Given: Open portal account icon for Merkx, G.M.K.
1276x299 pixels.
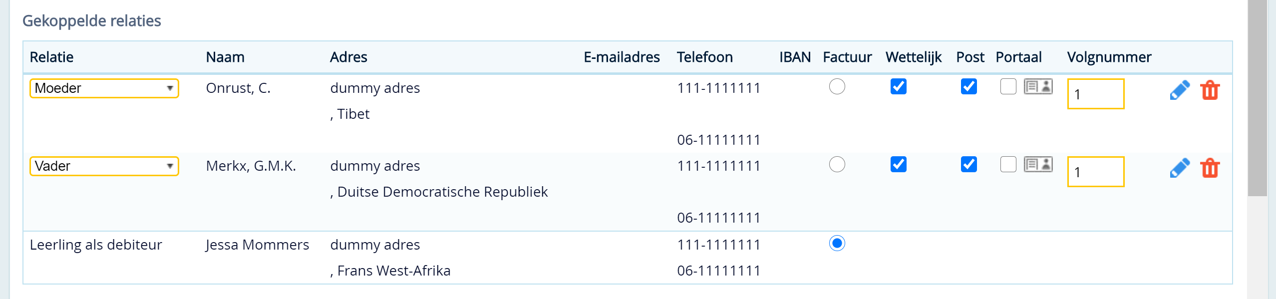Looking at the screenshot, I should tap(1038, 164).
